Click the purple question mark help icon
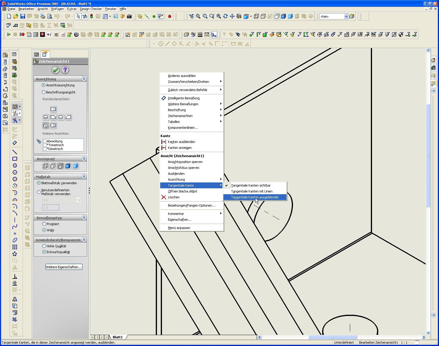Image resolution: width=439 pixels, height=346 pixels. [65, 70]
